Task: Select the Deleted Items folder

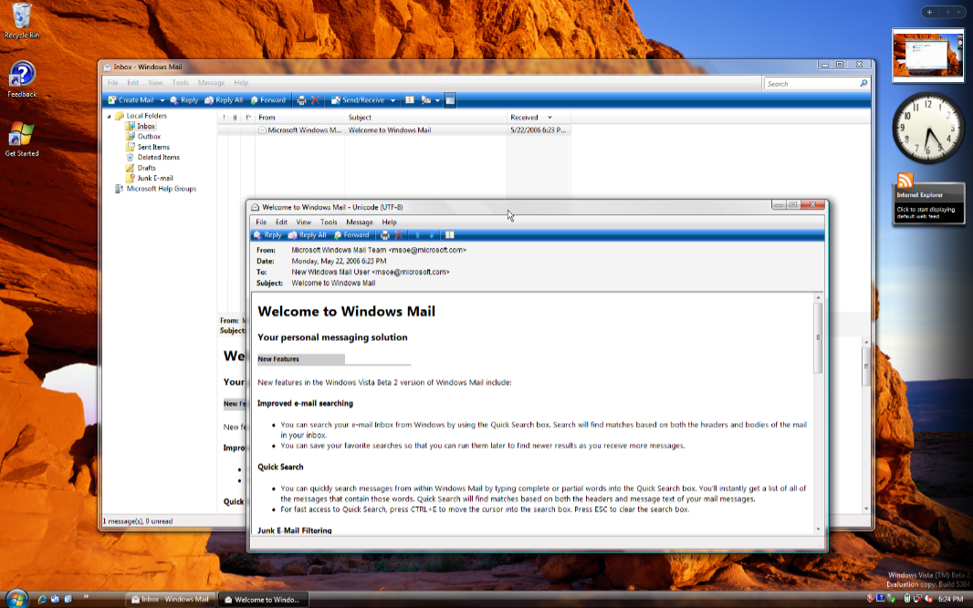Action: pos(152,158)
